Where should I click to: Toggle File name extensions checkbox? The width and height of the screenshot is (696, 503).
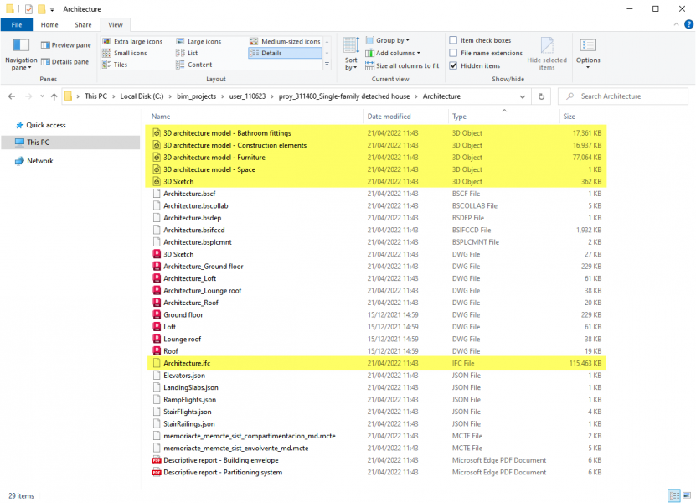453,53
